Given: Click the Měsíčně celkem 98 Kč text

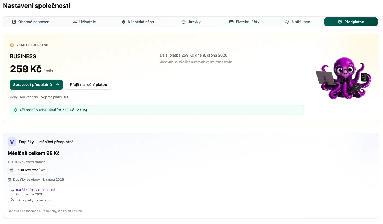Looking at the screenshot, I should [34, 153].
